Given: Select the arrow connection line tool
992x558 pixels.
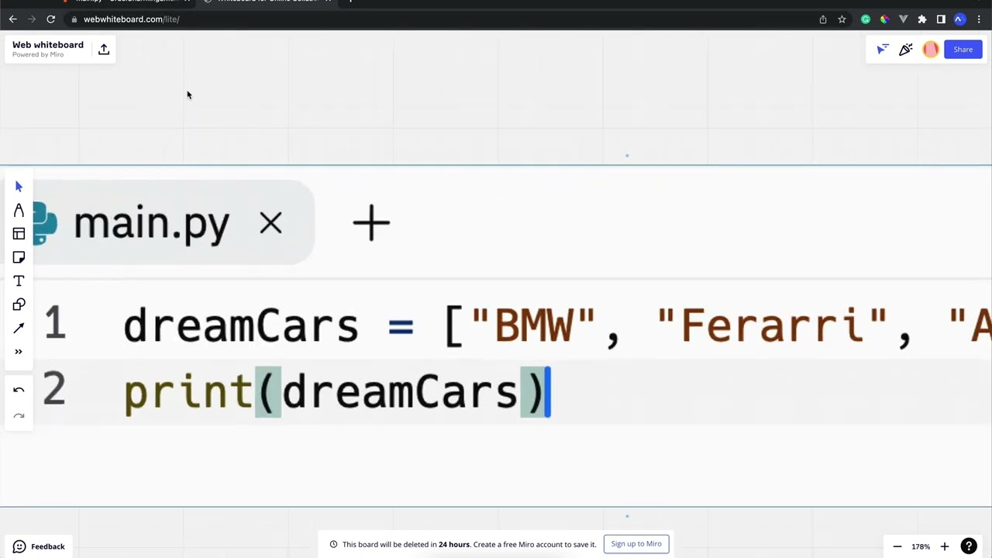Looking at the screenshot, I should coord(19,328).
